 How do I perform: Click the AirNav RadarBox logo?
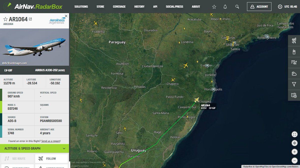coord(33,6)
